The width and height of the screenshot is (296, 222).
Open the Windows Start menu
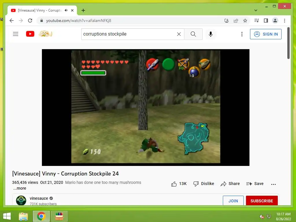coord(7,216)
